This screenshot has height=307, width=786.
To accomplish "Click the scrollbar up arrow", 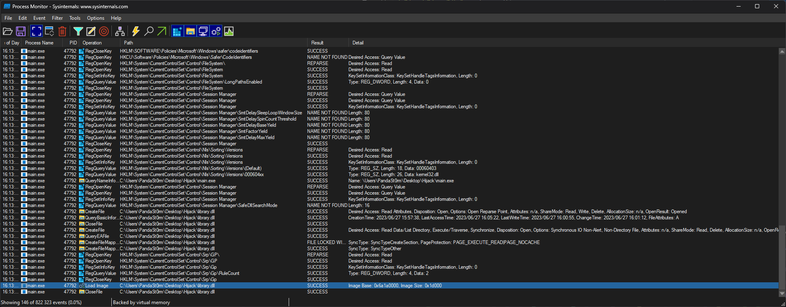I will pyautogui.click(x=782, y=51).
